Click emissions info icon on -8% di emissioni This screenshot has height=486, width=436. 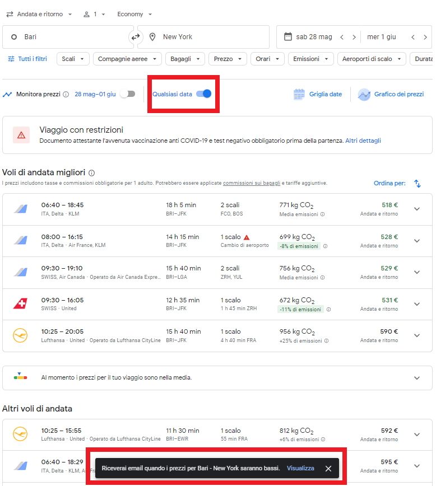click(325, 246)
